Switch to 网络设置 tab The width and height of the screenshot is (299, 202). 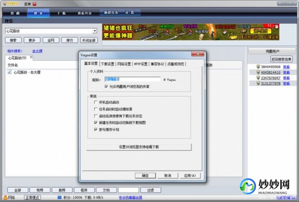[x=124, y=64]
